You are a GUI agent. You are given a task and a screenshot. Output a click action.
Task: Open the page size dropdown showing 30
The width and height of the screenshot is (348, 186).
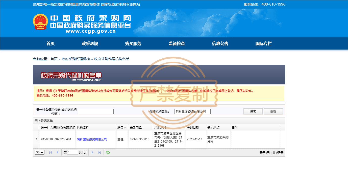(39, 152)
